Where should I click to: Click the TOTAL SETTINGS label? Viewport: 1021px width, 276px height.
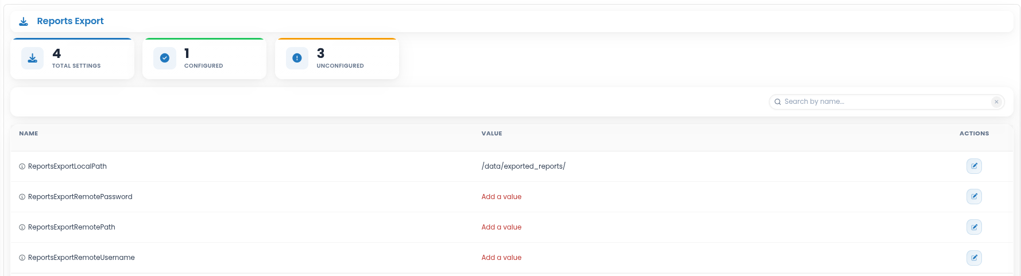pyautogui.click(x=76, y=66)
